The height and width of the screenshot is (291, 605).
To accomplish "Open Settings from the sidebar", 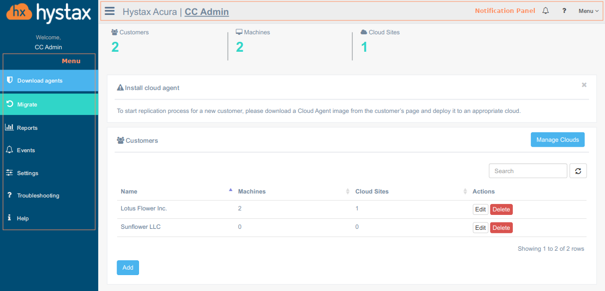I will click(27, 173).
